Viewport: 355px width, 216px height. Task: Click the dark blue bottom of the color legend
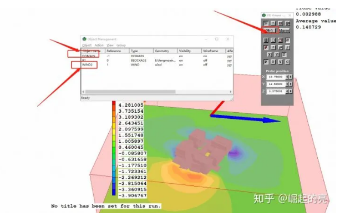coord(114,193)
